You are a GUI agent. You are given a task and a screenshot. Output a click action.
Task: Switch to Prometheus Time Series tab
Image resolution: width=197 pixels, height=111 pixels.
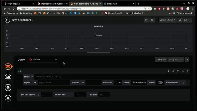pyautogui.click(x=52, y=4)
